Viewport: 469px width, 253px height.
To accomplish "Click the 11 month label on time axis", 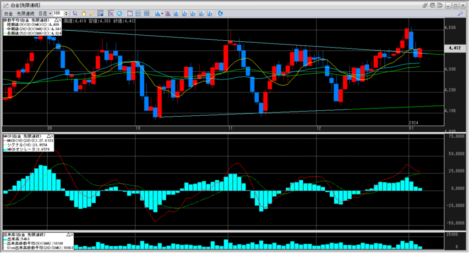I will coord(230,129).
